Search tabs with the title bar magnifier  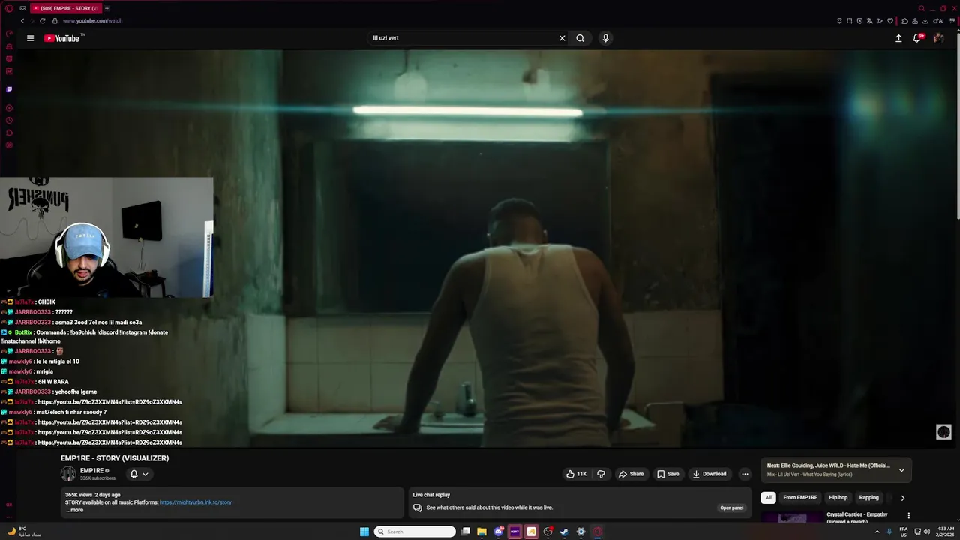[922, 8]
